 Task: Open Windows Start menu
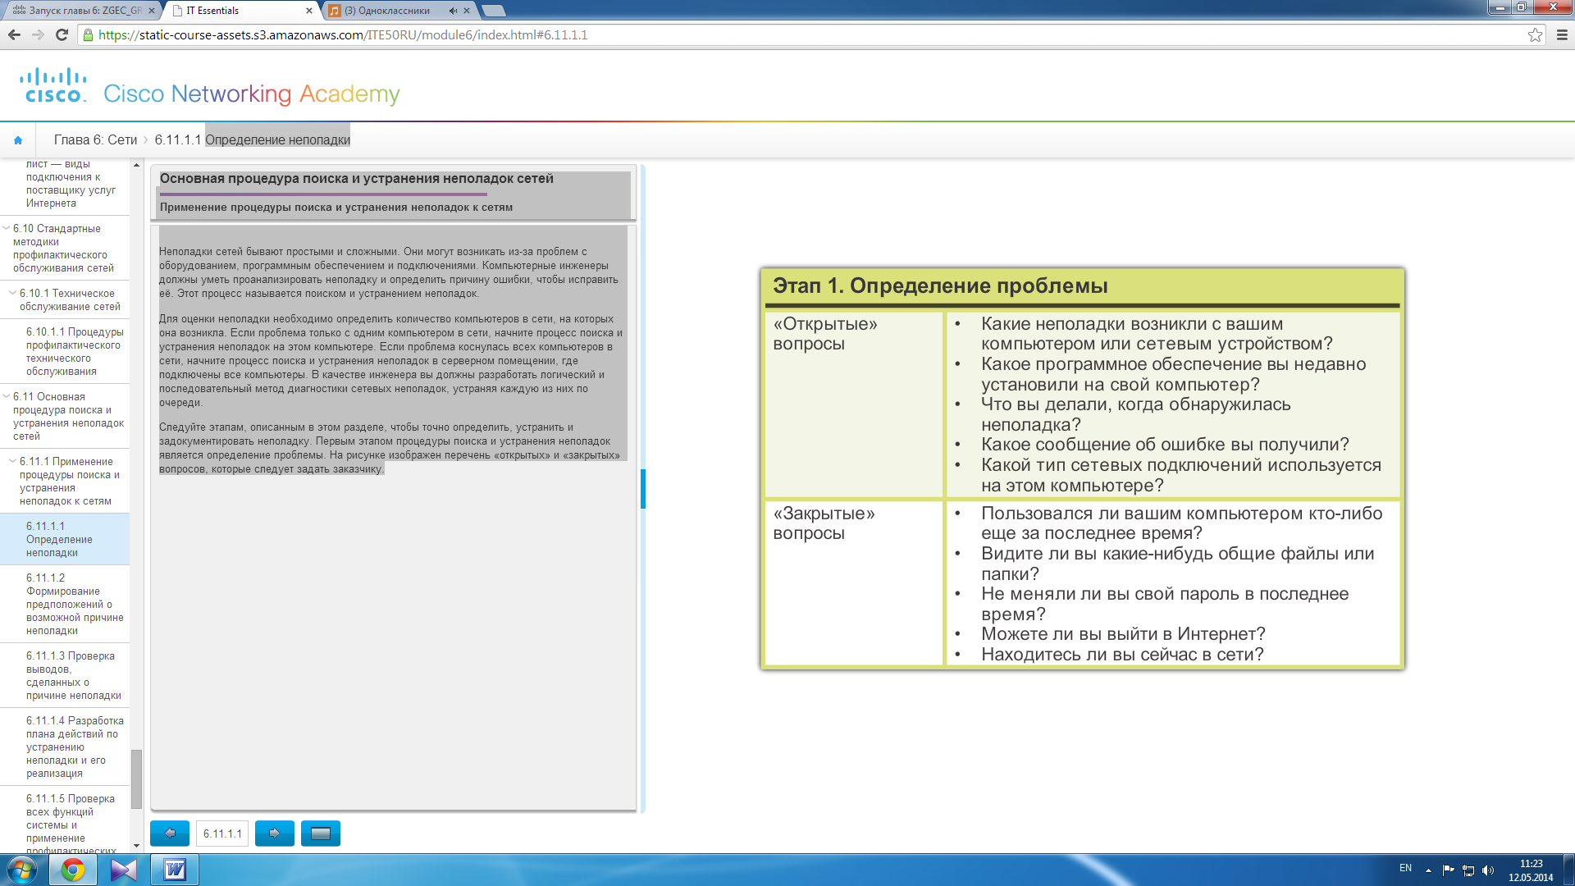[x=21, y=870]
